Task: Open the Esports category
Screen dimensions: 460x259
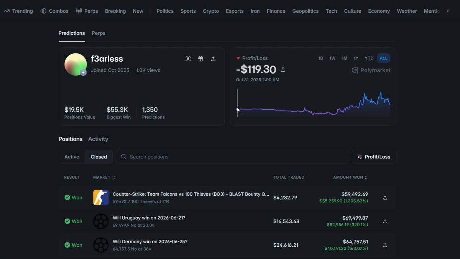Action: (x=235, y=11)
